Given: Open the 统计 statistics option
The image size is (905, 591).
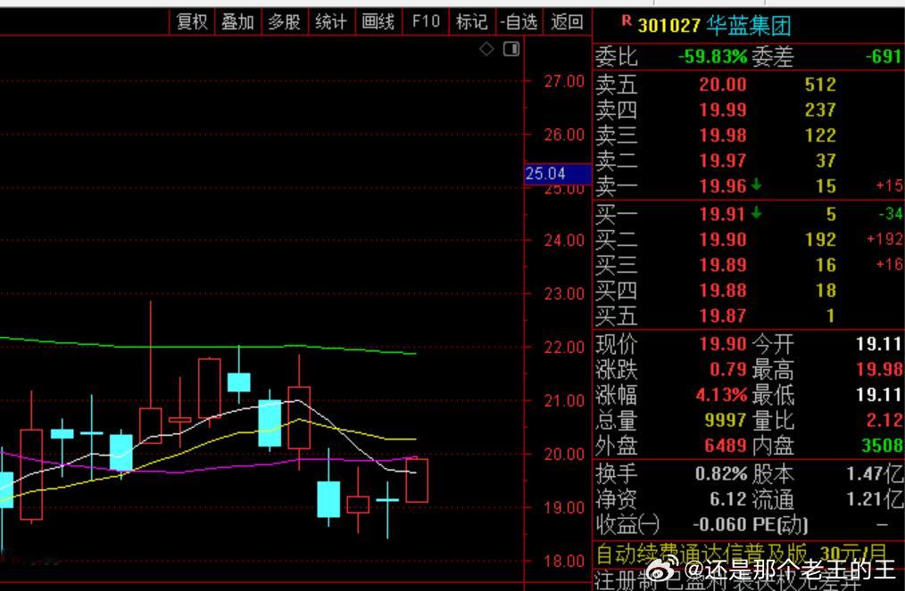Looking at the screenshot, I should (331, 22).
